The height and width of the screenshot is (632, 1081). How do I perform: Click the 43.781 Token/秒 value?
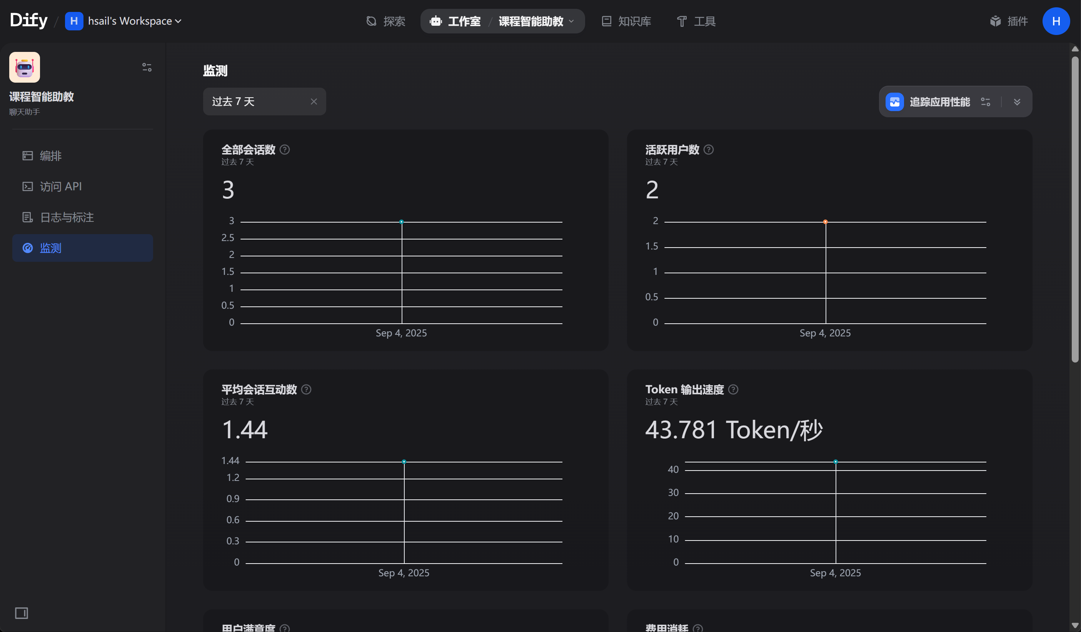(x=734, y=430)
